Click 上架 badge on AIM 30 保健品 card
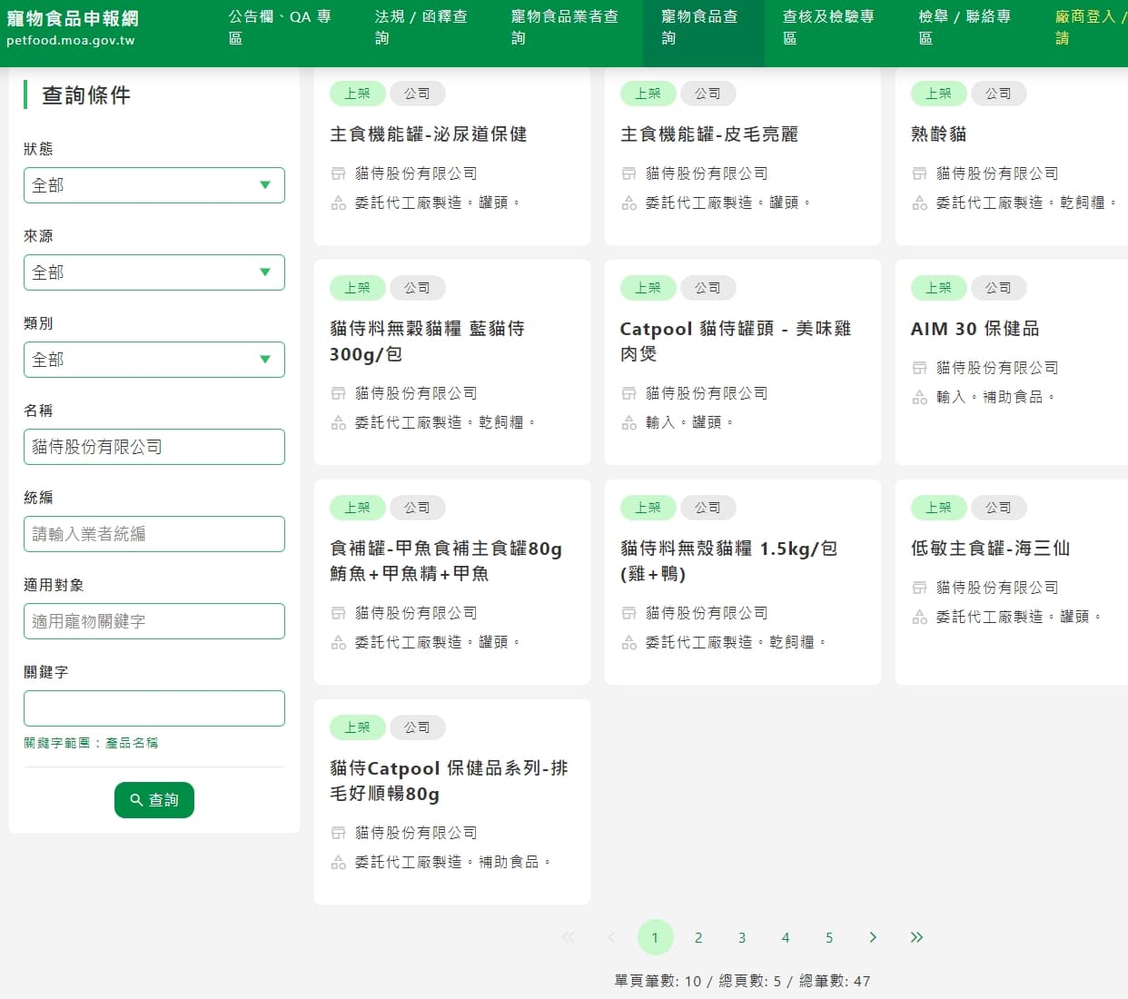 939,288
